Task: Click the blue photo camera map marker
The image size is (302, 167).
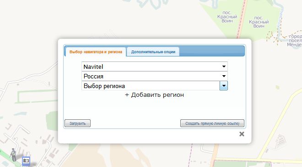Action: click(x=26, y=161)
